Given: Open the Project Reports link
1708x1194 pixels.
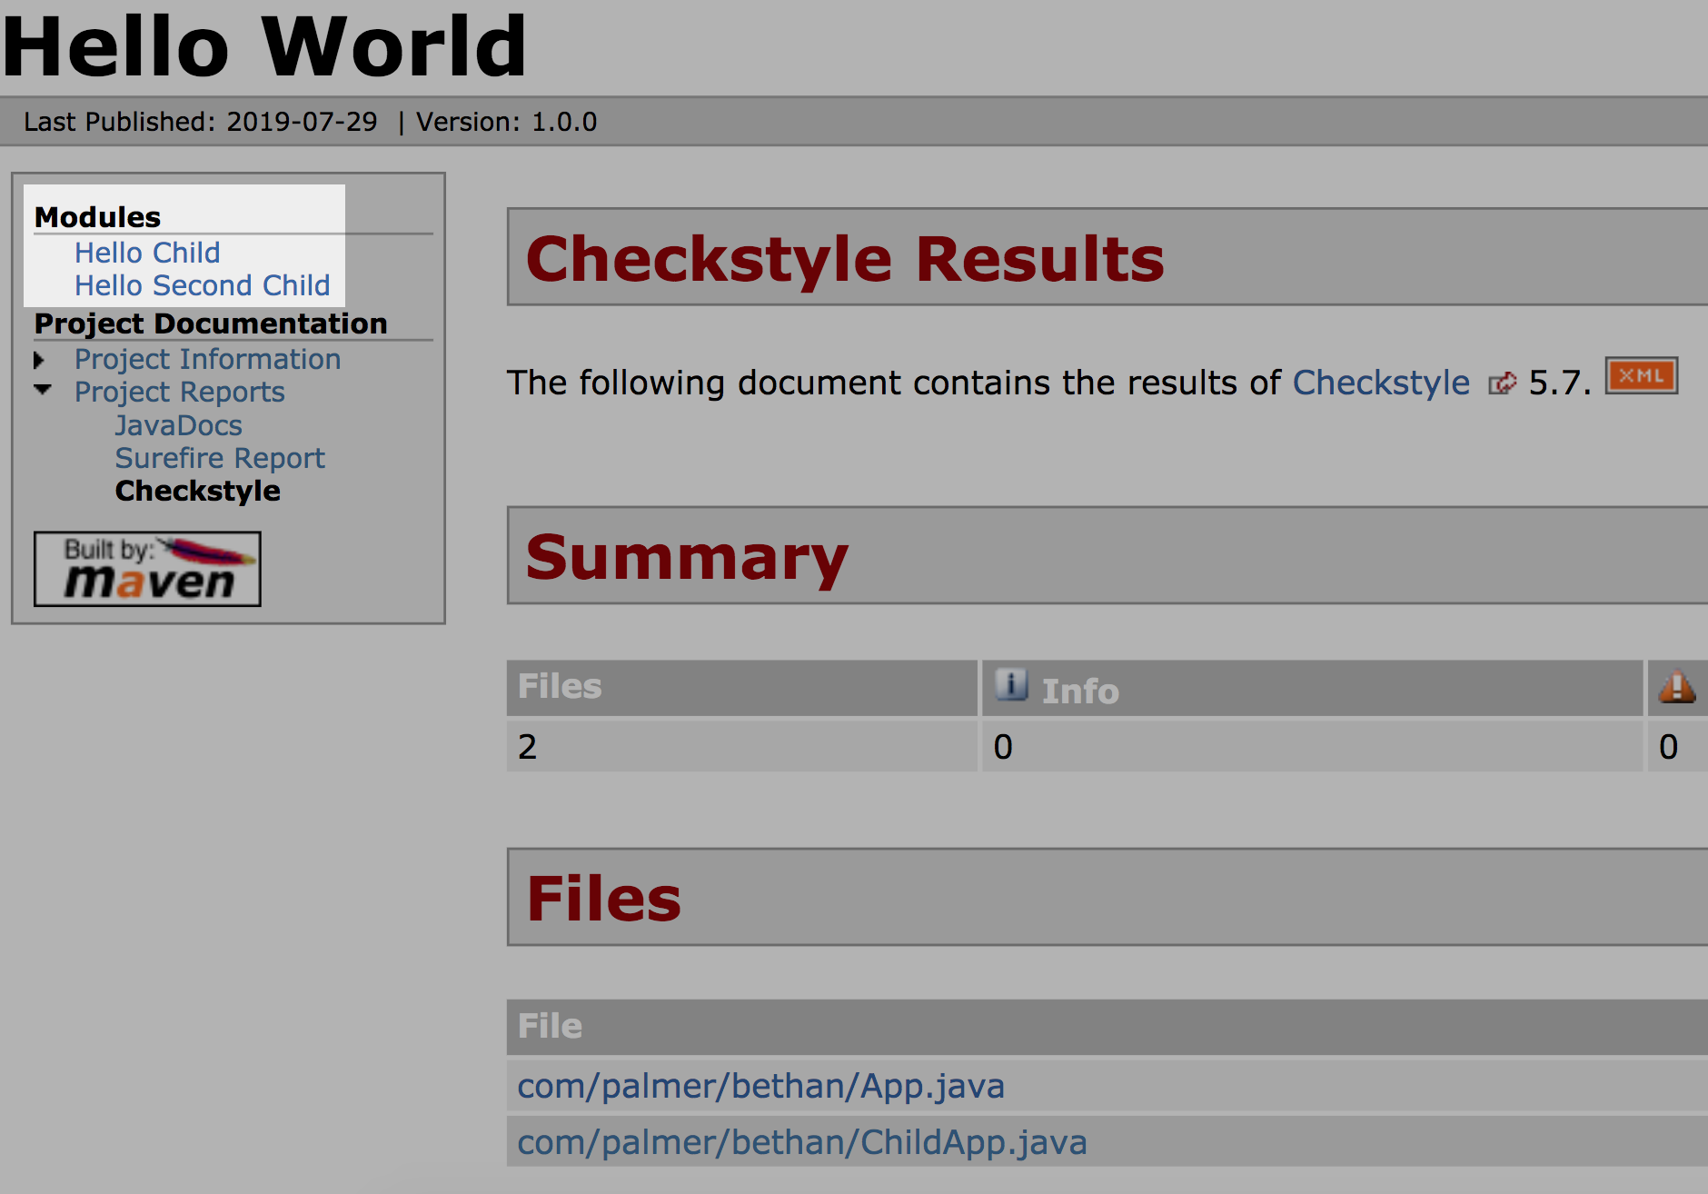Looking at the screenshot, I should (179, 393).
